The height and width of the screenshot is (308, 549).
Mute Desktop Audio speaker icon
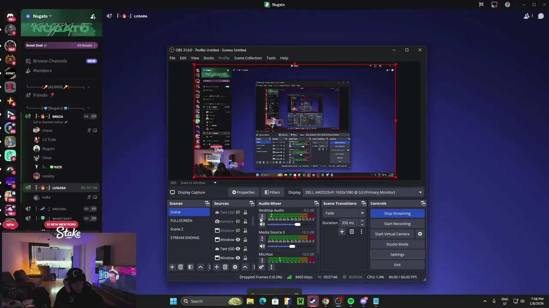tap(262, 224)
